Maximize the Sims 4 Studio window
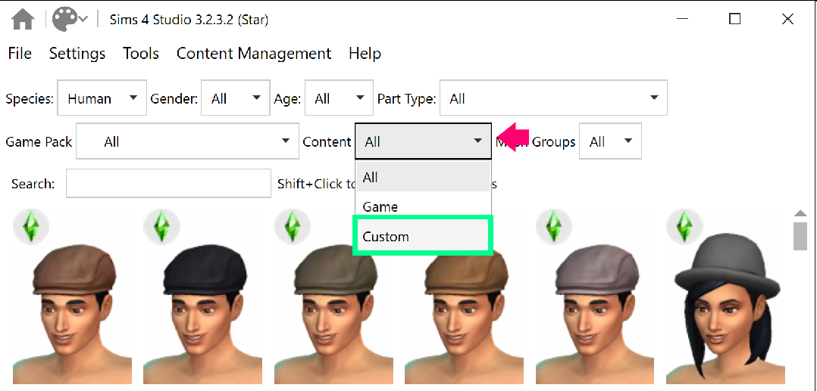The image size is (817, 391). [x=734, y=19]
